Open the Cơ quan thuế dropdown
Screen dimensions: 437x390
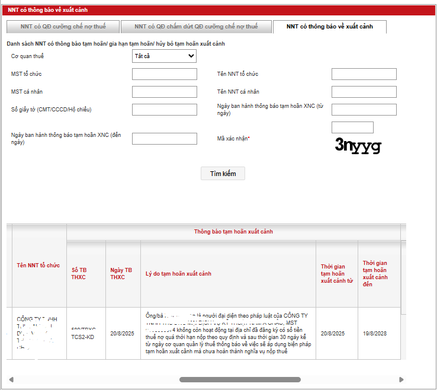[164, 56]
